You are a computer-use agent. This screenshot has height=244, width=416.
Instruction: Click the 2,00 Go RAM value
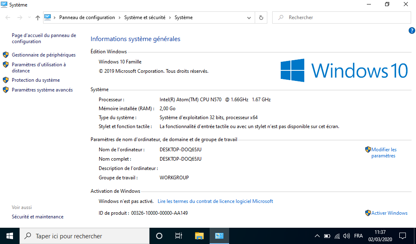(167, 109)
